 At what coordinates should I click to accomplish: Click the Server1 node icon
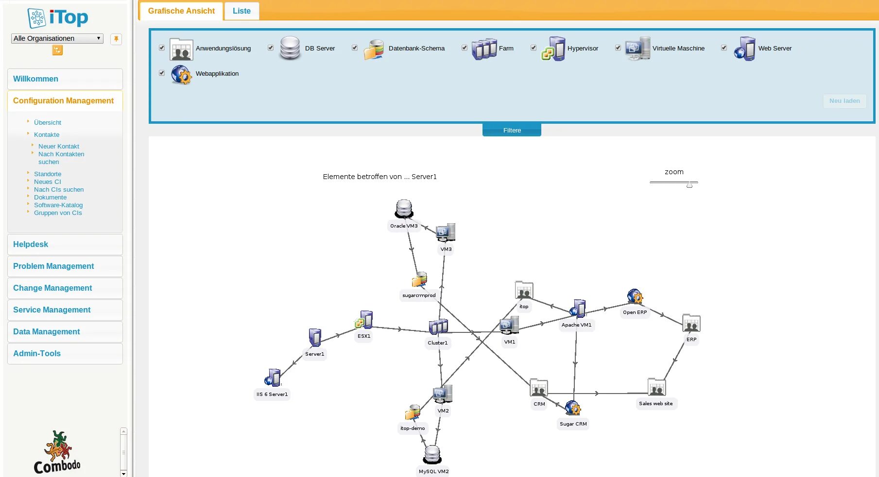[x=315, y=338]
